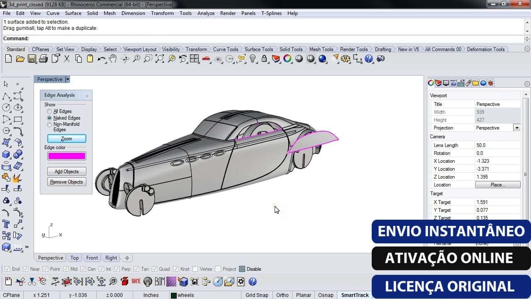
Task: Click the Zoom Extents icon
Action: 160,59
